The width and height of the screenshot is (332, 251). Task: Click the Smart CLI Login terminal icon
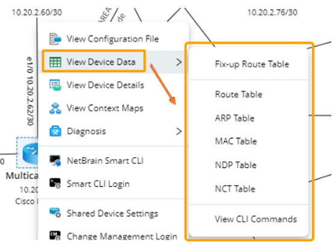(x=55, y=183)
